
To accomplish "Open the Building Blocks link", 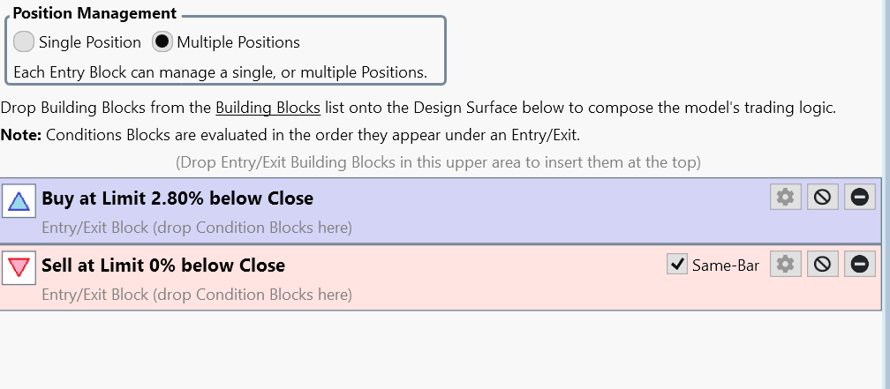I will coord(268,108).
